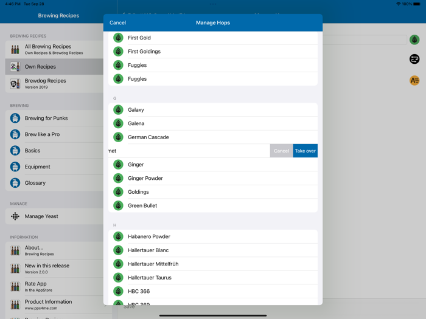
Task: Select the Hallertauer Blanc row text
Action: pos(148,250)
